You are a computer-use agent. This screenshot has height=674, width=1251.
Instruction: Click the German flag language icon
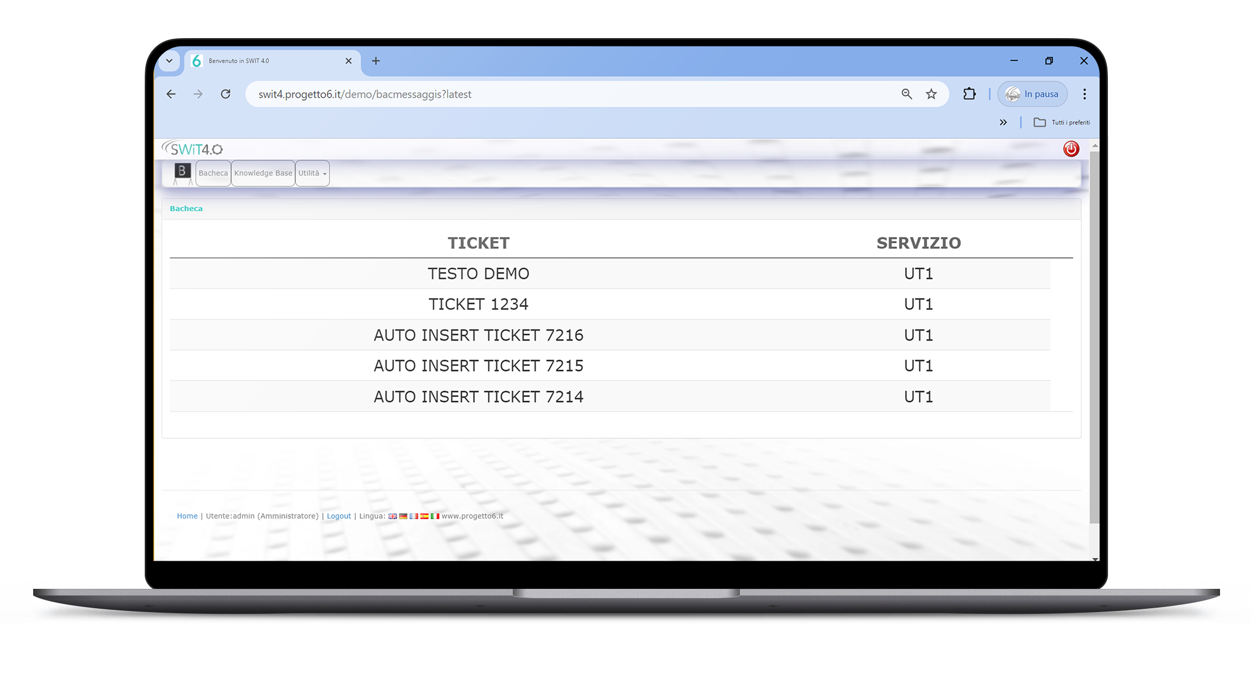coord(401,516)
